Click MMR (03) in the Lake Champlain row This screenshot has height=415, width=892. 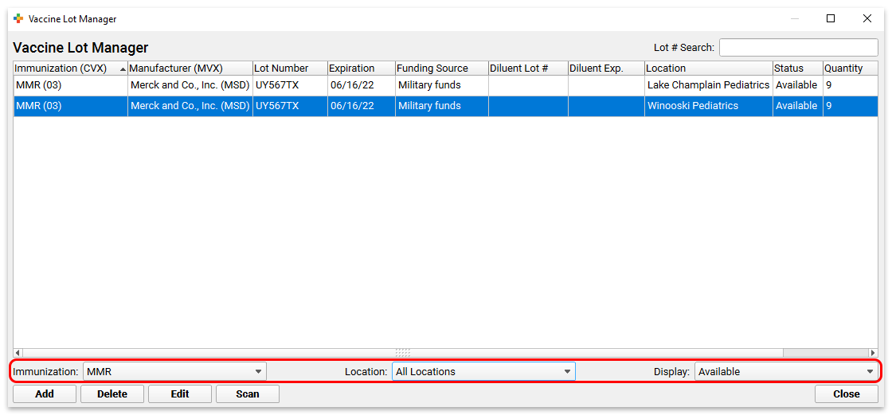[71, 85]
